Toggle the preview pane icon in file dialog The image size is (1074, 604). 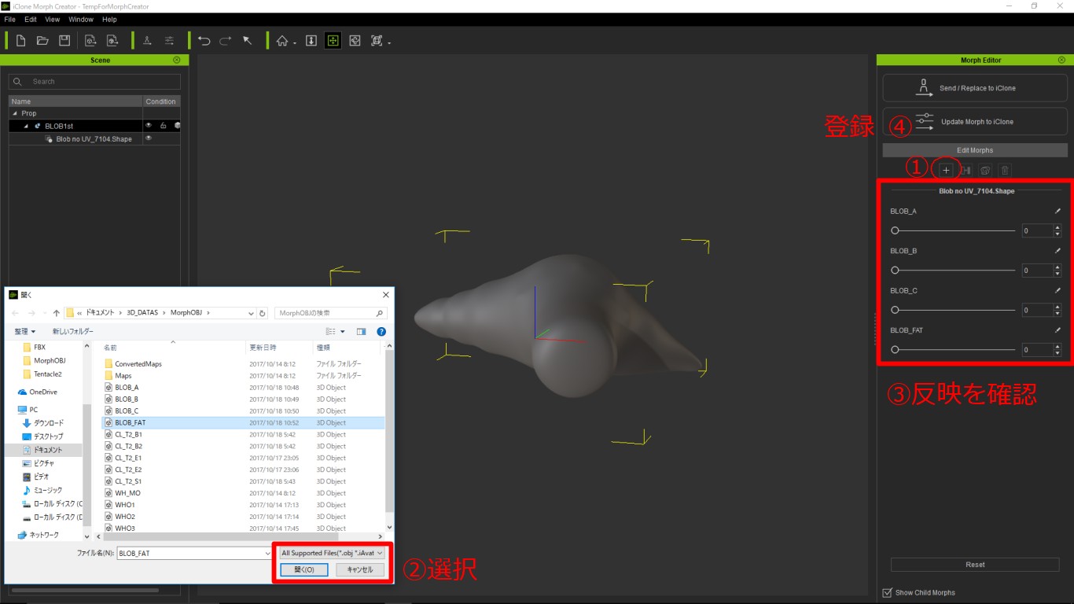point(361,332)
